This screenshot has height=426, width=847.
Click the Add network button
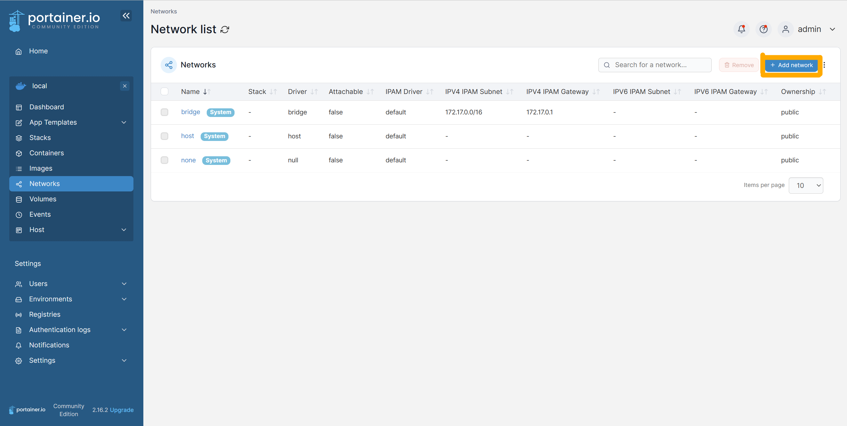[x=791, y=66]
